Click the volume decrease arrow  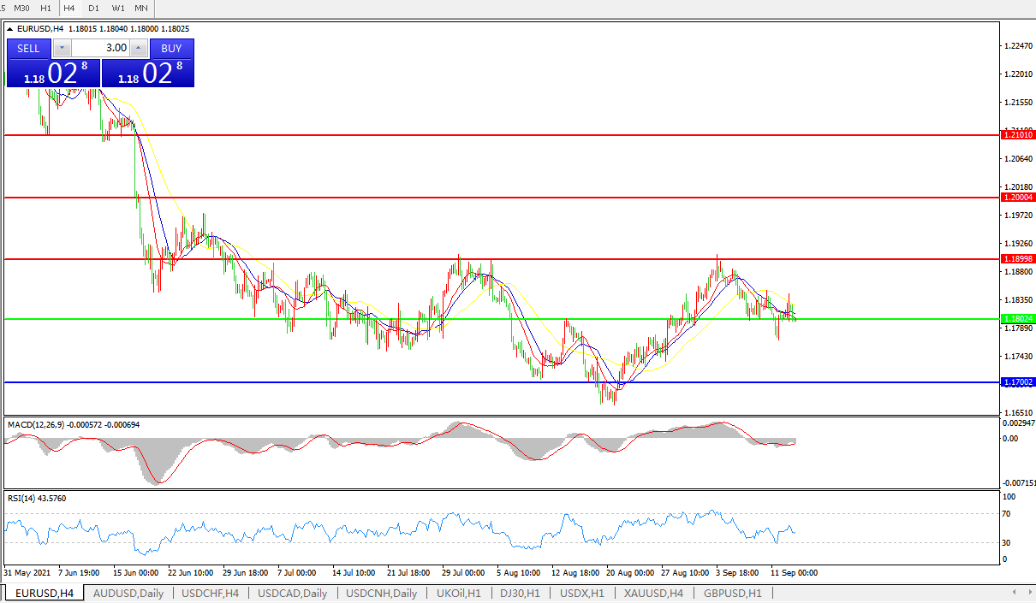(62, 48)
